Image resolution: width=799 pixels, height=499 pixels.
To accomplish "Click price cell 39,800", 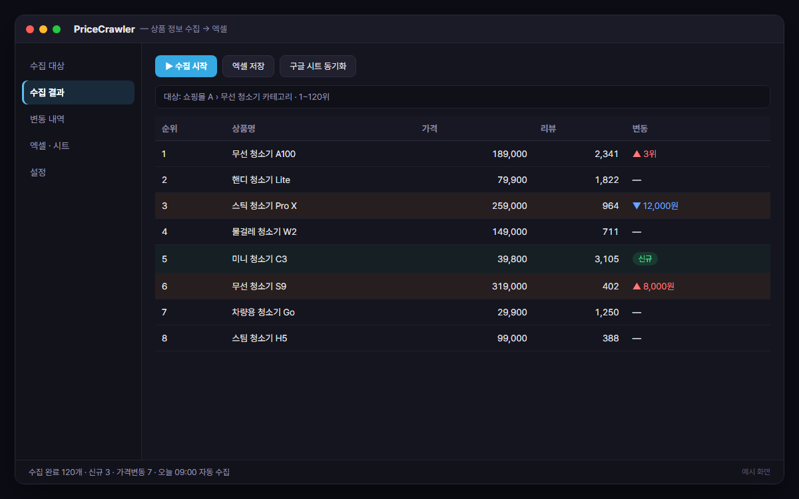I will tap(512, 259).
